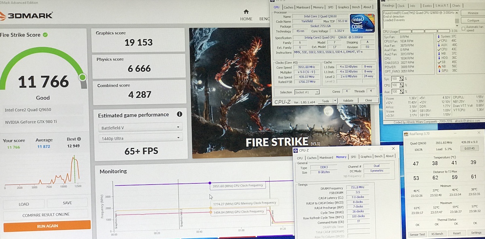This screenshot has width=485, height=239.
Task: Open the Charts tab in SpeedFan
Action: (x=456, y=6)
